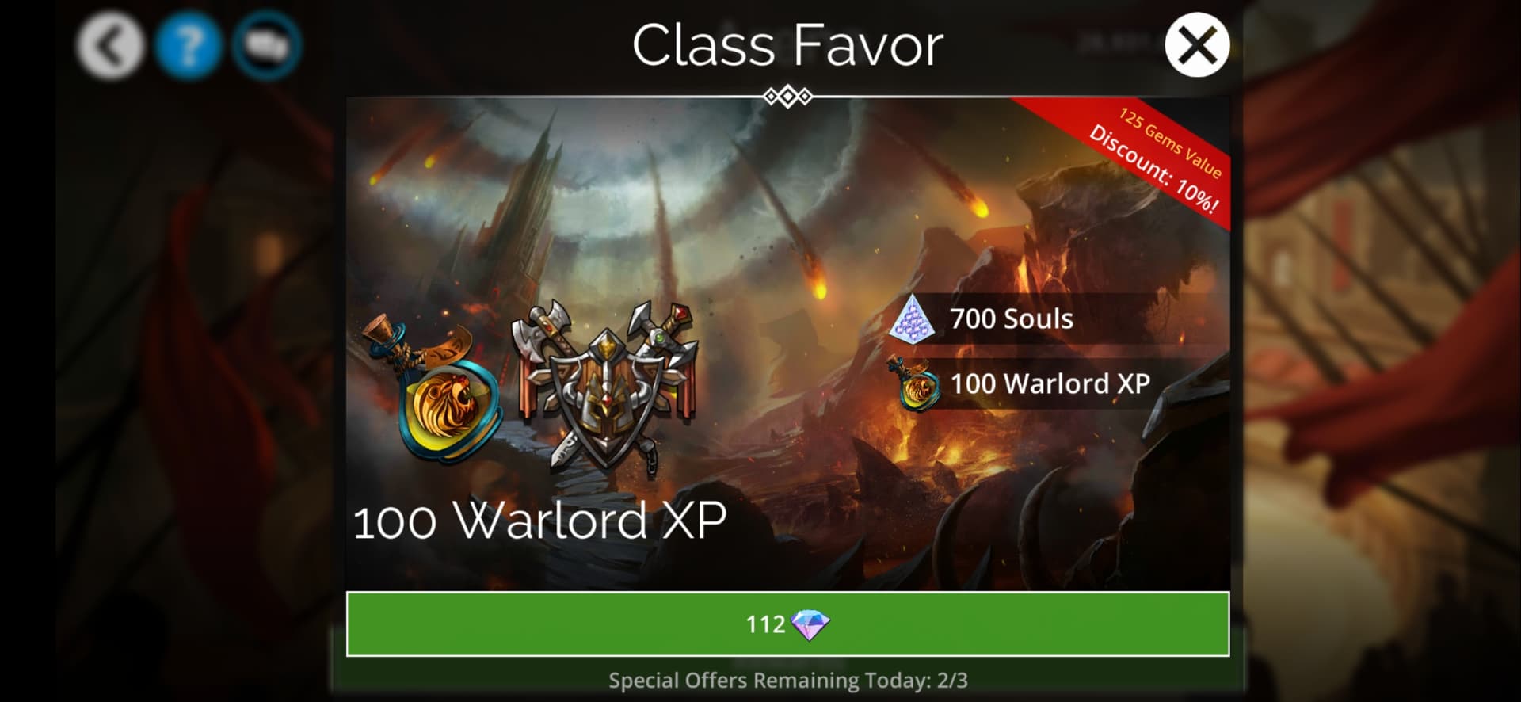Open the chat speech bubble icon

[267, 46]
